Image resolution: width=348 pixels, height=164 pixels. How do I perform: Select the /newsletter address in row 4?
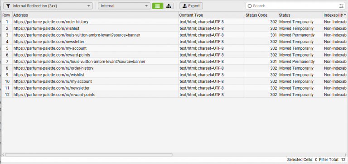49,42
